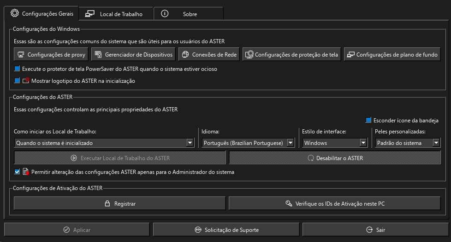Screen dimensions: 451x242
Task: Open Configurações de plano de fundo
Action: (x=392, y=55)
